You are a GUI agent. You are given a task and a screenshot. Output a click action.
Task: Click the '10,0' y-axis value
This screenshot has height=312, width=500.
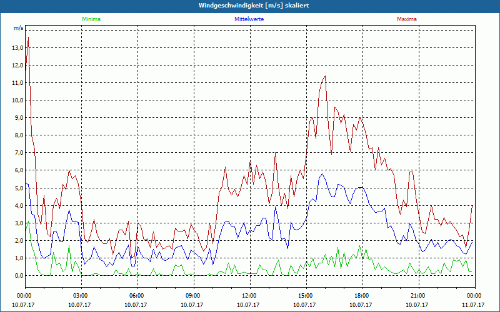17,100
